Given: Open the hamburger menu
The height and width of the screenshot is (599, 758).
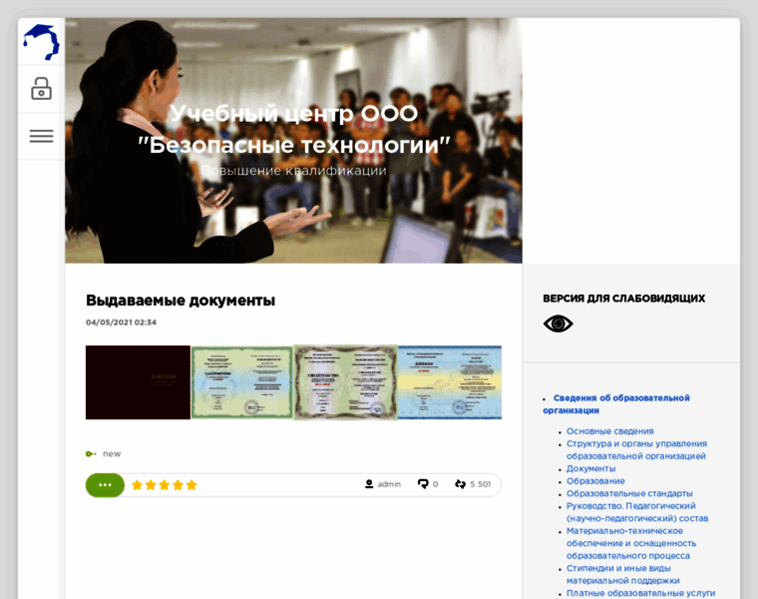Looking at the screenshot, I should (x=41, y=136).
